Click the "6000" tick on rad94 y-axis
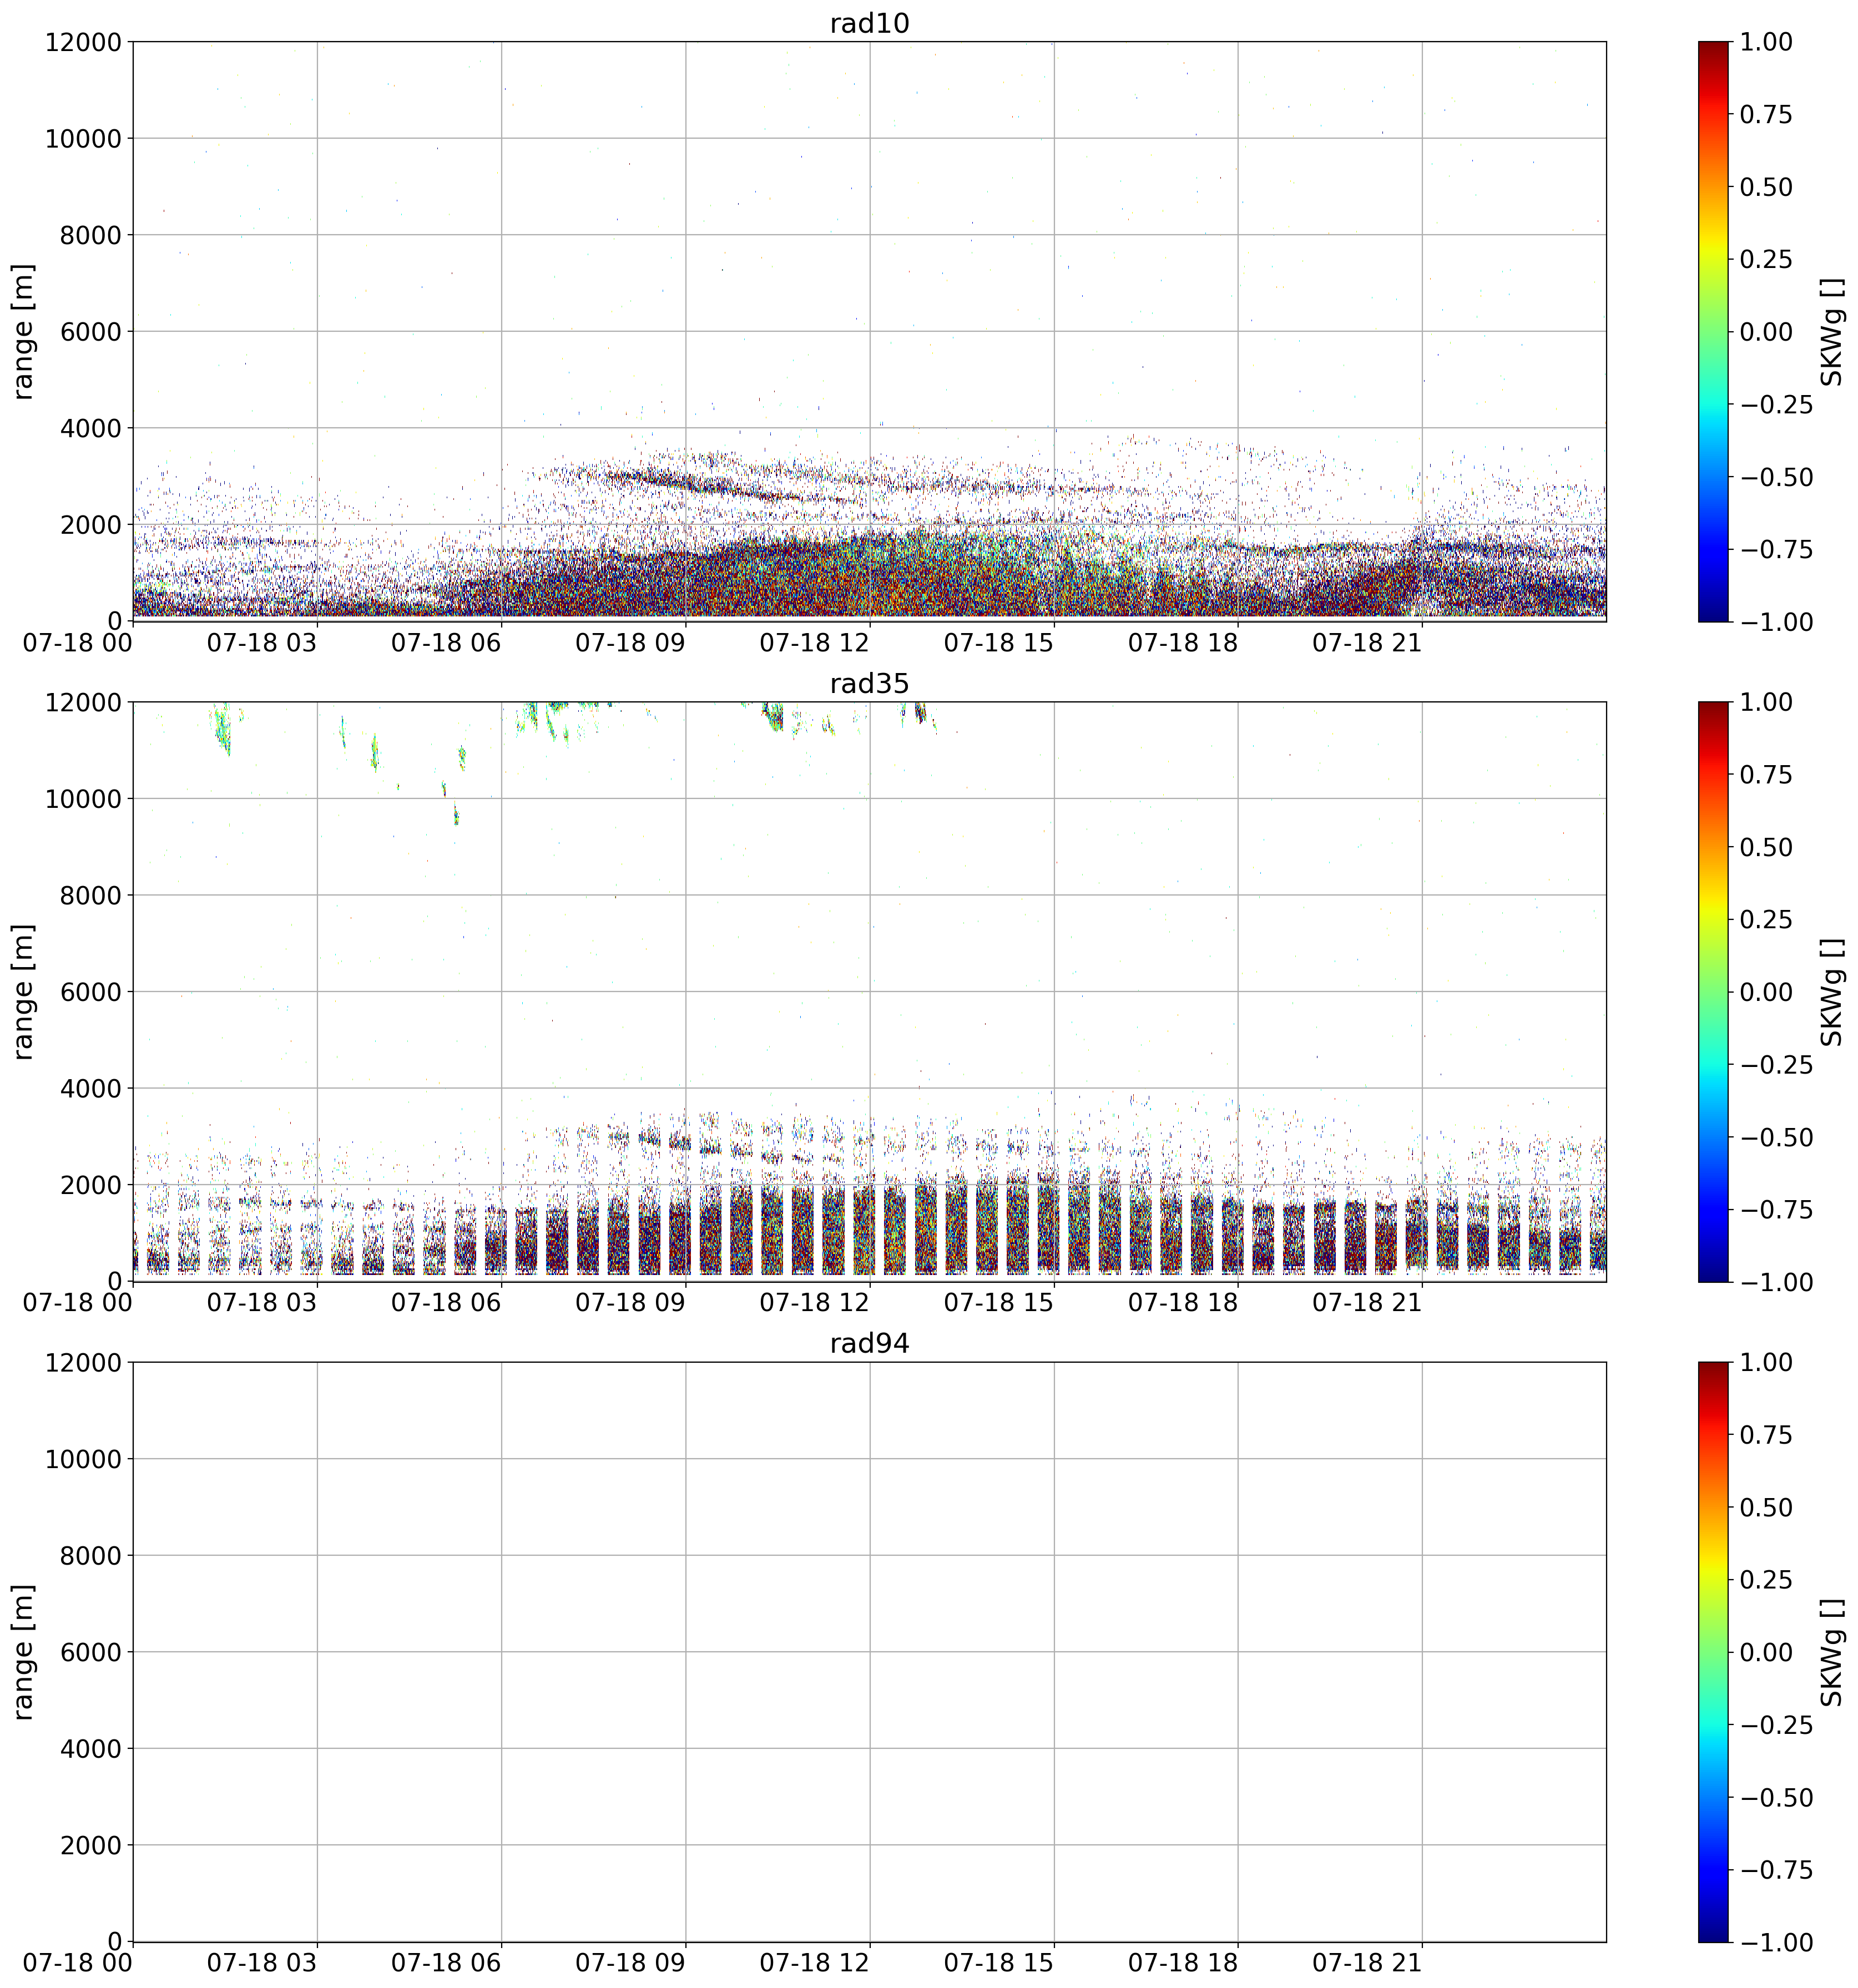This screenshot has height=1988, width=1858. point(91,1652)
